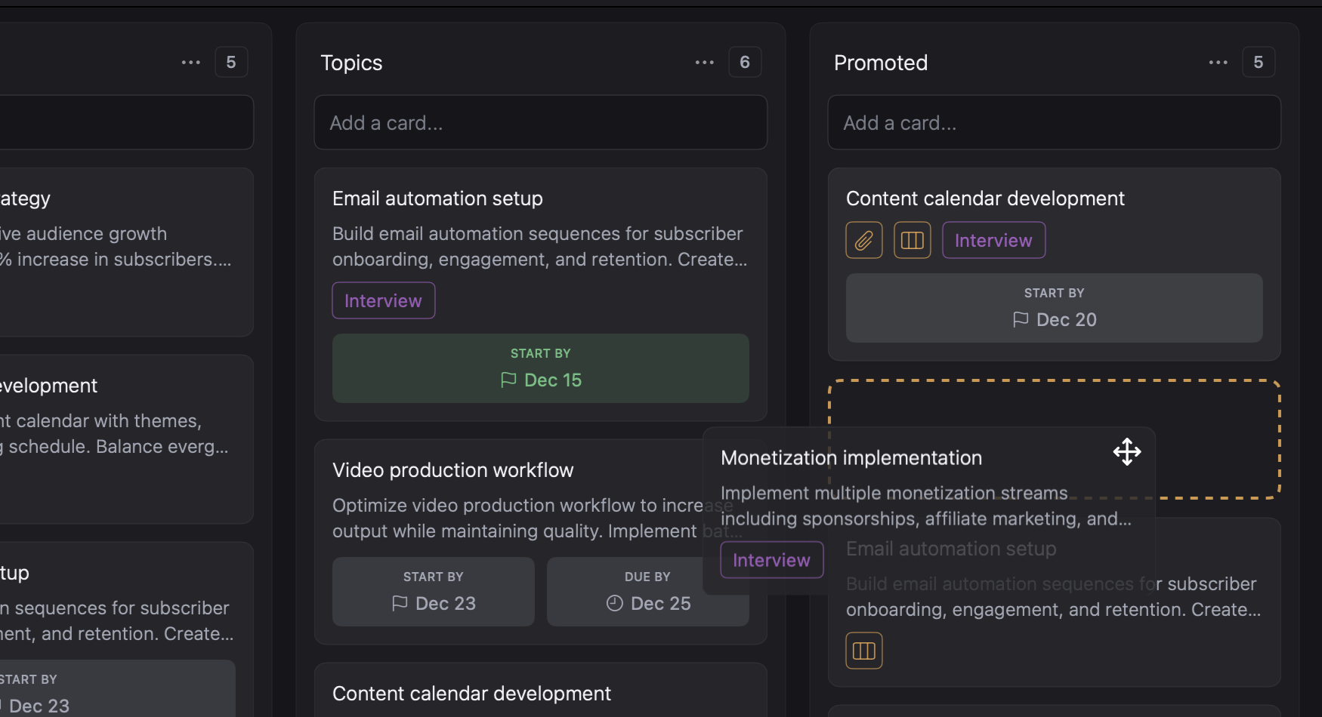The width and height of the screenshot is (1322, 717).
Task: Click the move crosshair icon on Monetization implementation
Action: pyautogui.click(x=1126, y=452)
